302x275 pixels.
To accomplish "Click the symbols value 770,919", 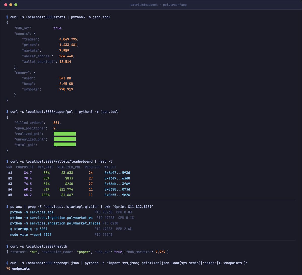I will pos(66,89).
